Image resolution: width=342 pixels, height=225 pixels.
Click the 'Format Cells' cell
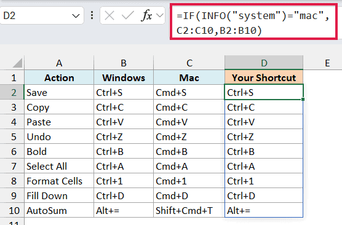59,181
